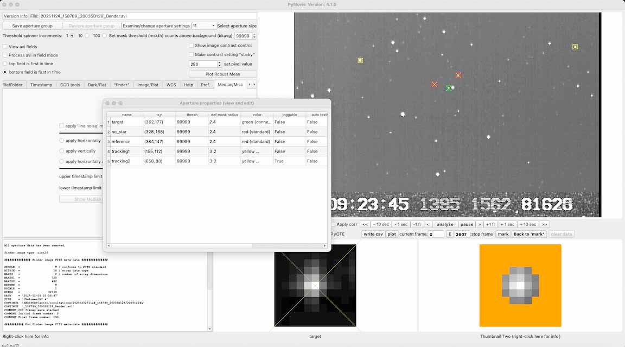625x347 pixels.
Task: Click the yellow tracking1 aperture marker
Action: 360,60
